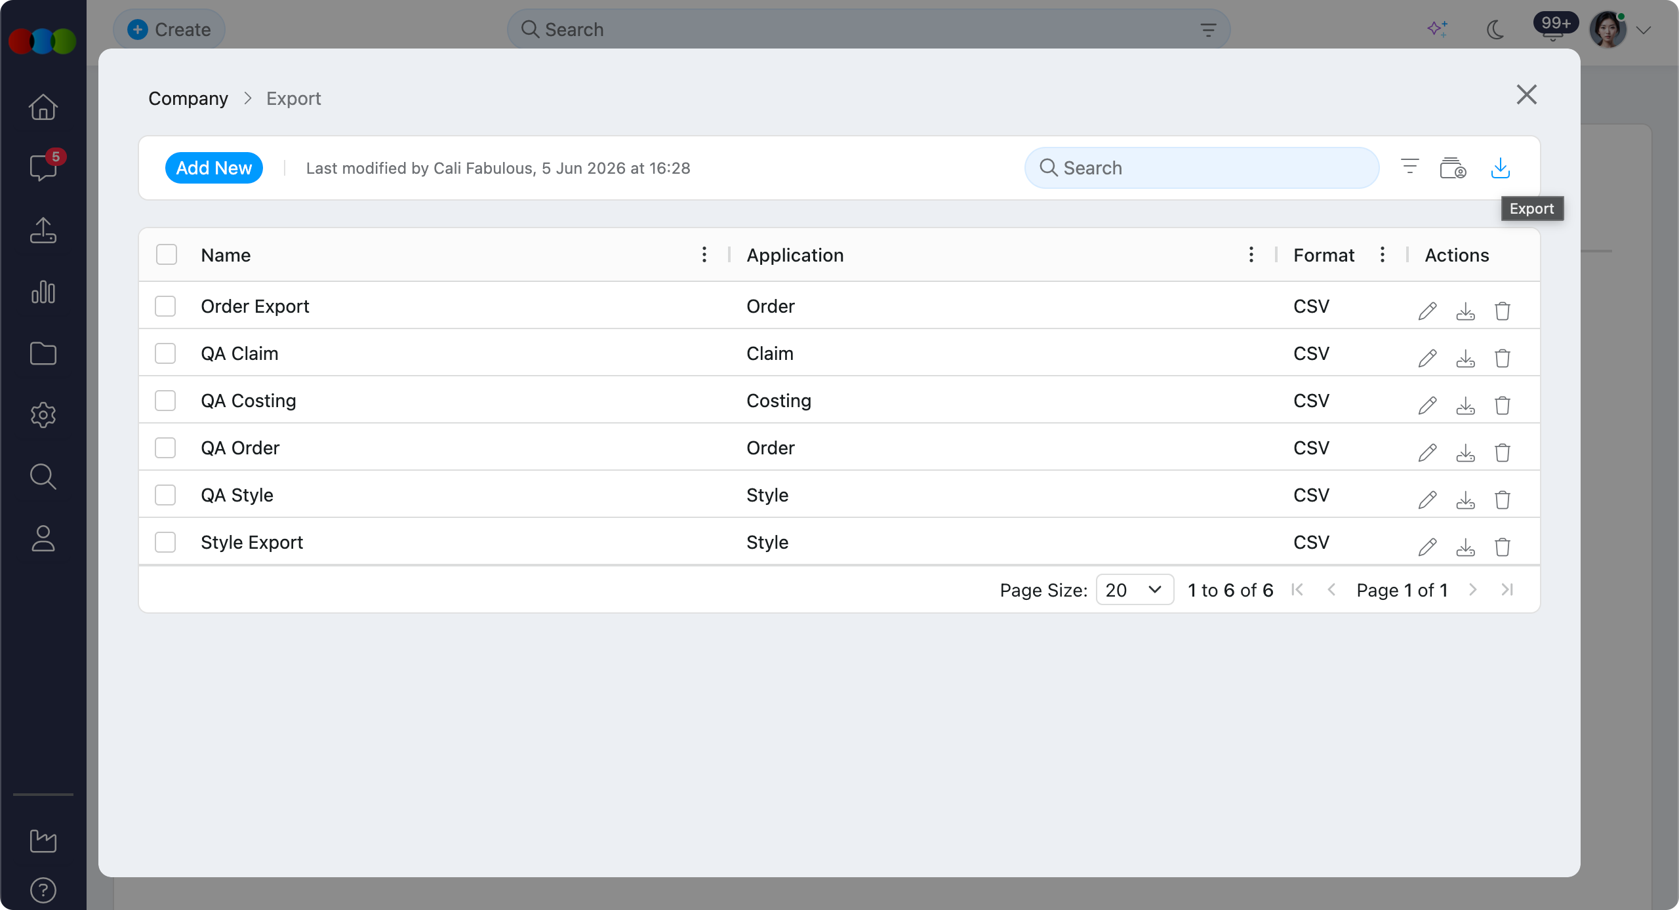
Task: Edit the QA Style row
Action: coord(1427,500)
